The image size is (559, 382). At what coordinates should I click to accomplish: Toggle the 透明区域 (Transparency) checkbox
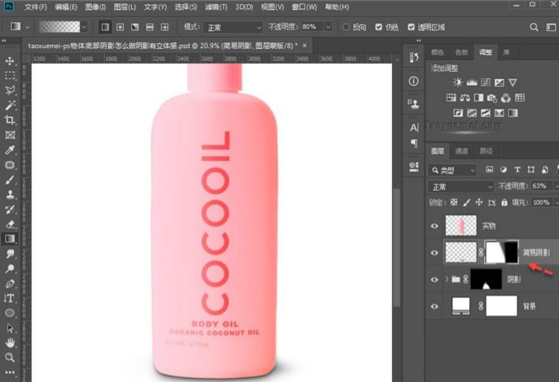point(411,27)
